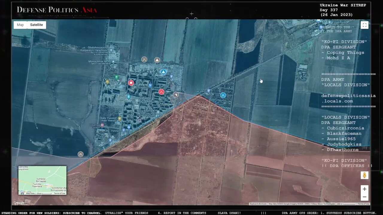Click the Vuhledar town label
The image size is (383, 215).
pyautogui.click(x=145, y=99)
